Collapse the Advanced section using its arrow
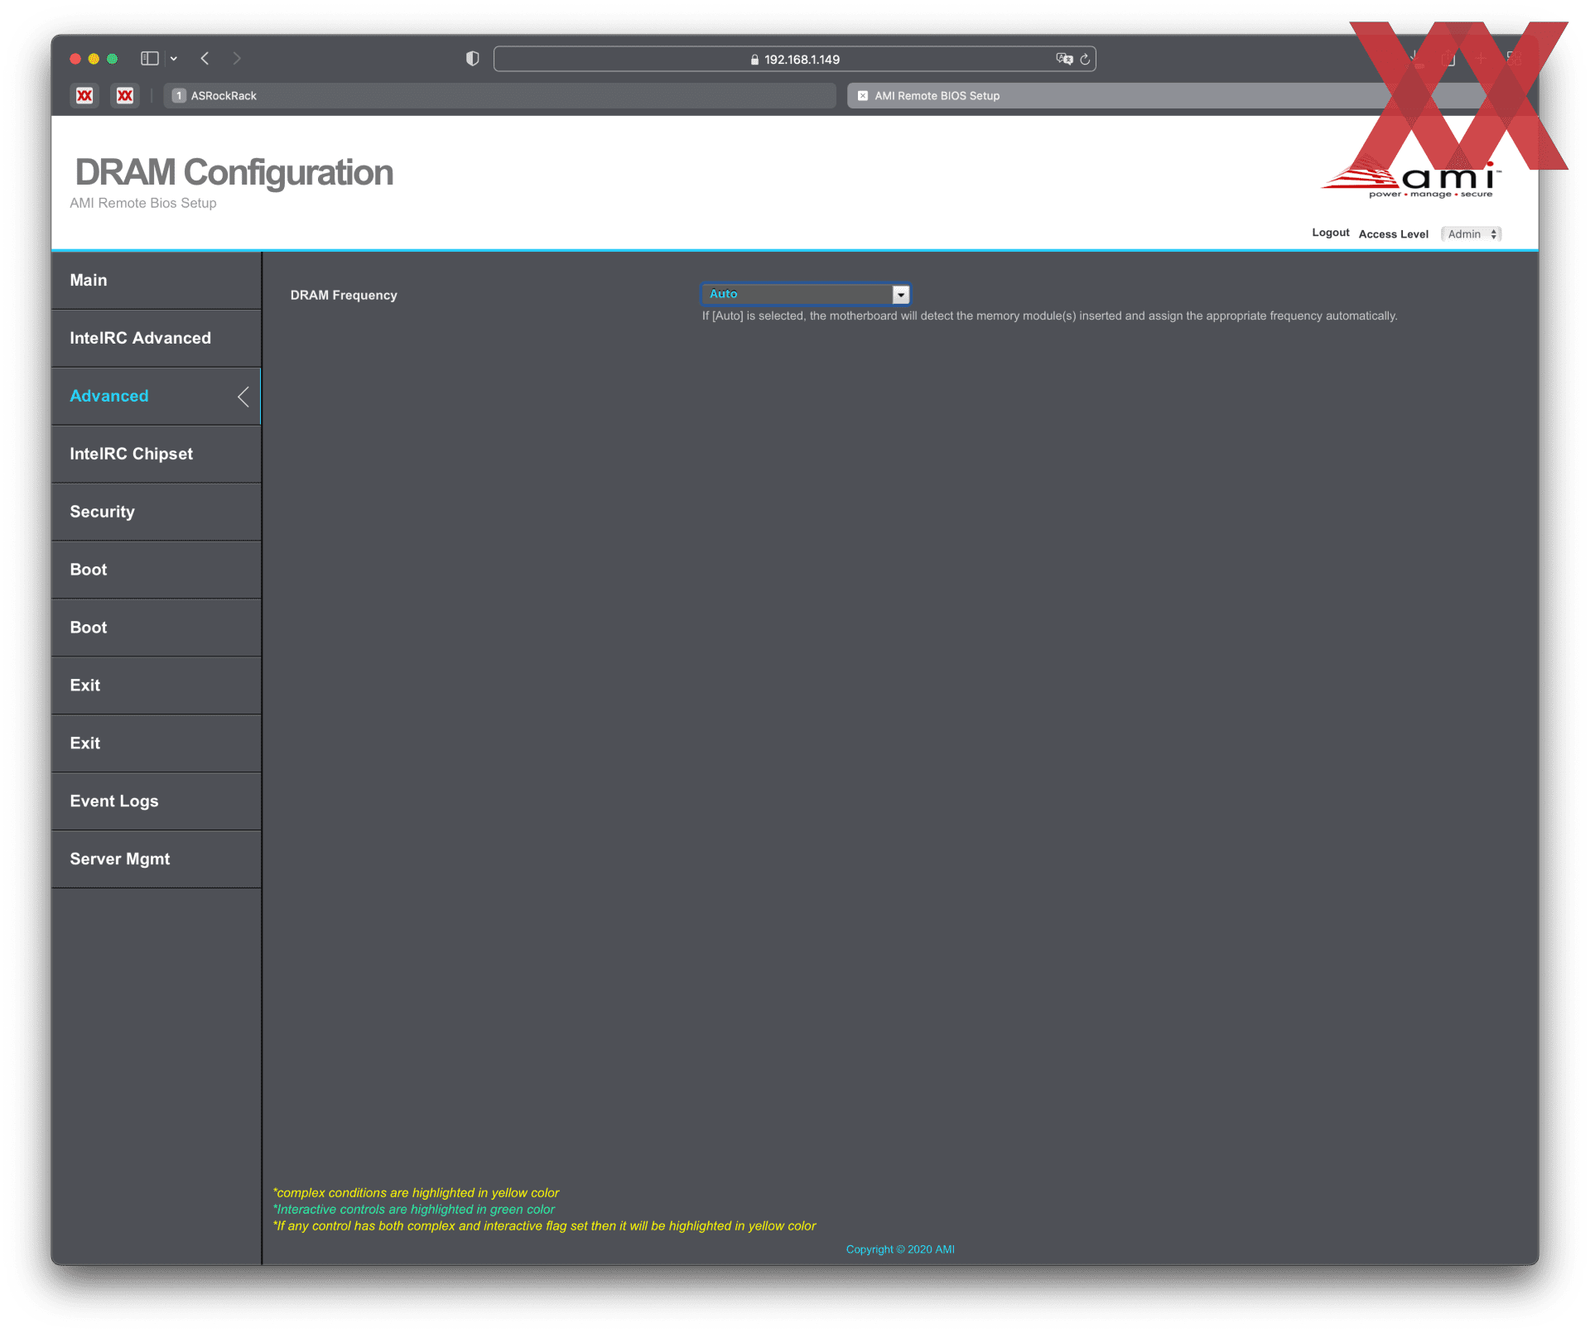Viewport: 1590px width, 1333px height. coord(243,397)
